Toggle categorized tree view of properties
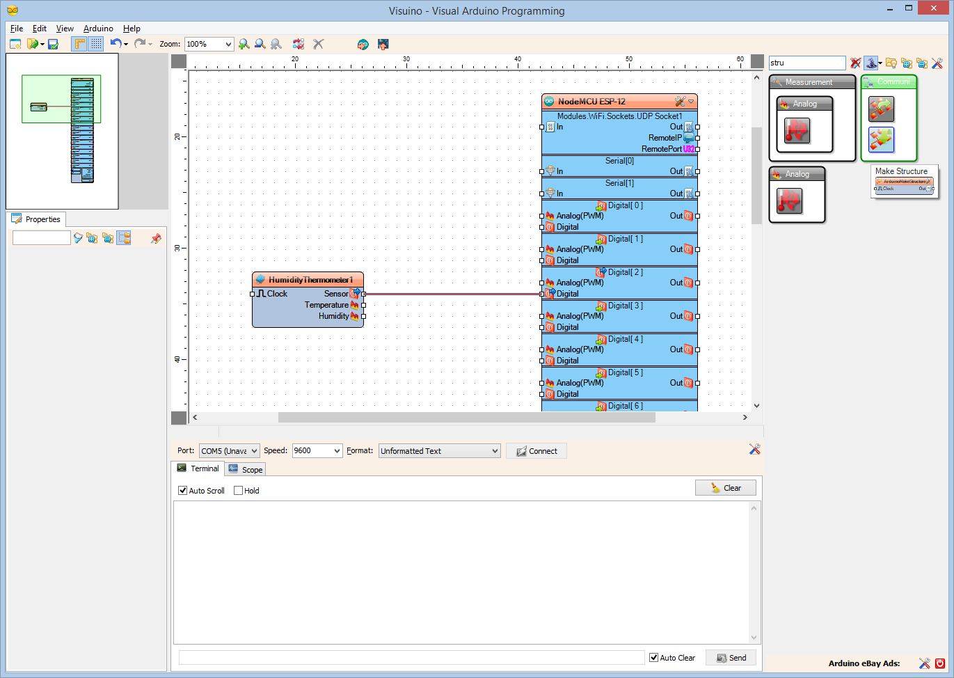Screen dimensions: 954x678 point(124,238)
